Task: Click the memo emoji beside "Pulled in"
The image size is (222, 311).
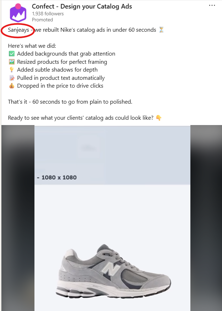Action: (11, 78)
